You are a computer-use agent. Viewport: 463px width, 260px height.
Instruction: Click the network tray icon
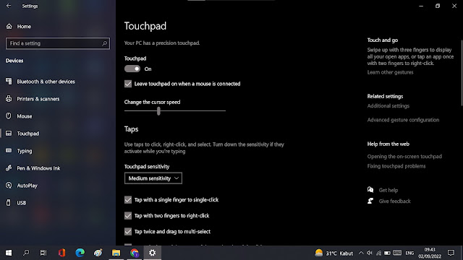(x=378, y=253)
